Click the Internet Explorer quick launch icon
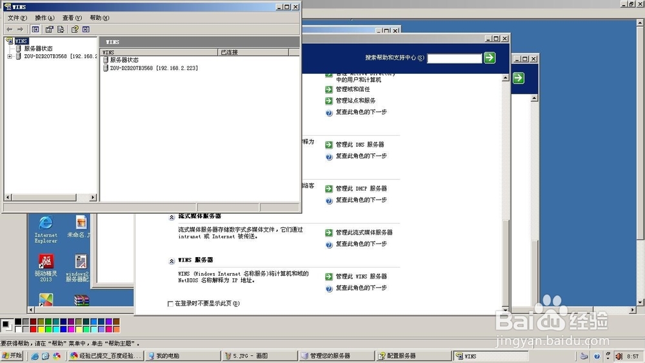Screen dimensions: 645x363 click(35, 356)
